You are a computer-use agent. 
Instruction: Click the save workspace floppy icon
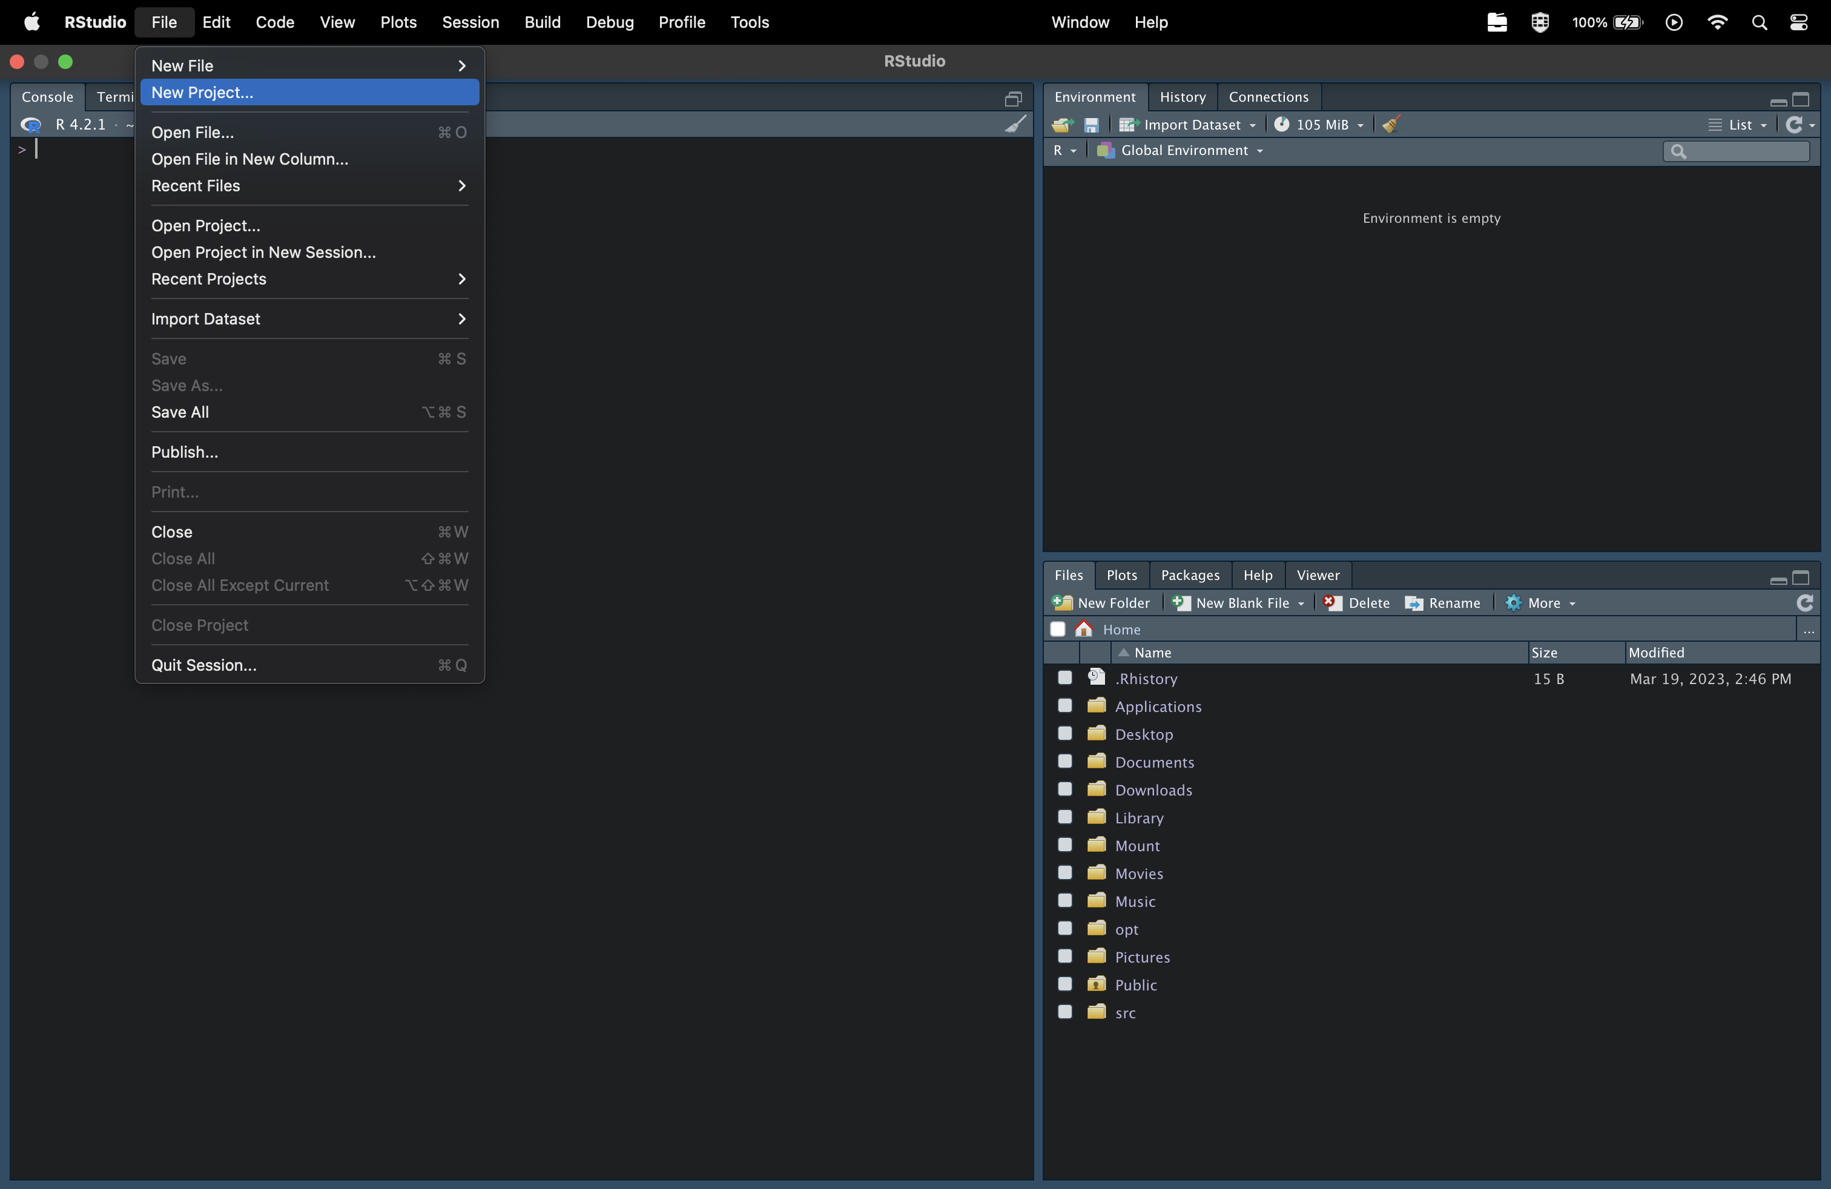coord(1091,125)
